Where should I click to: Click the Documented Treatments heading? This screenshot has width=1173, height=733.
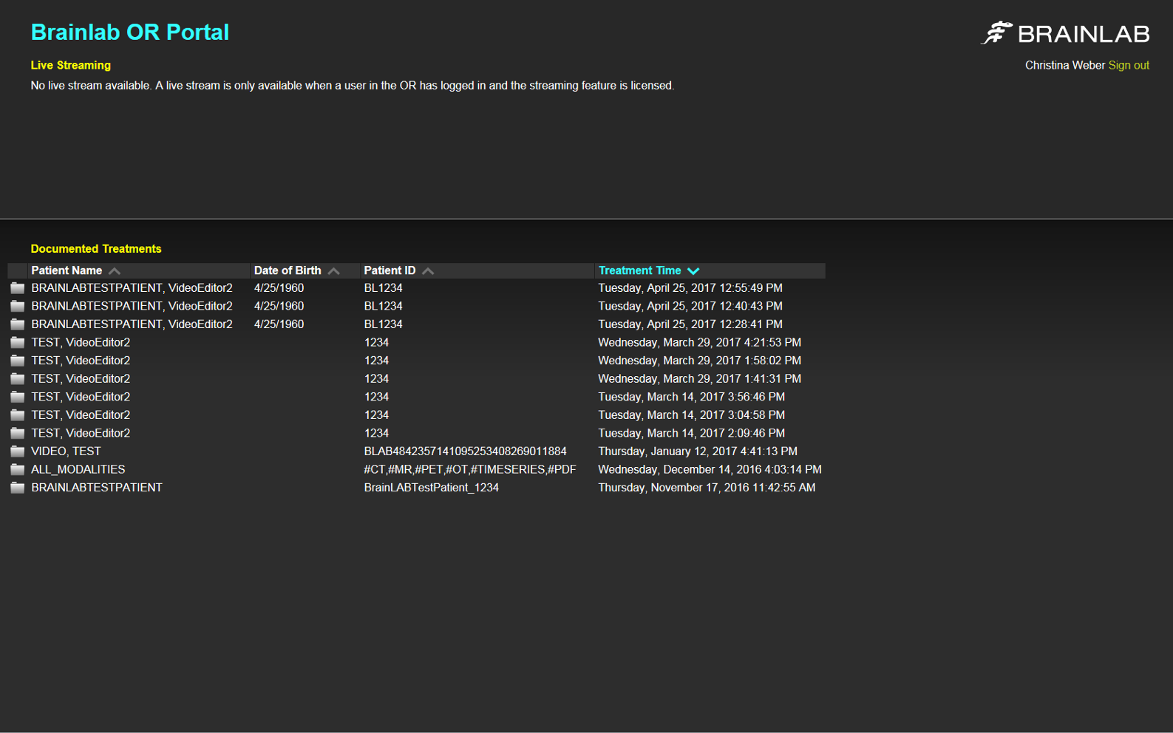(x=96, y=249)
